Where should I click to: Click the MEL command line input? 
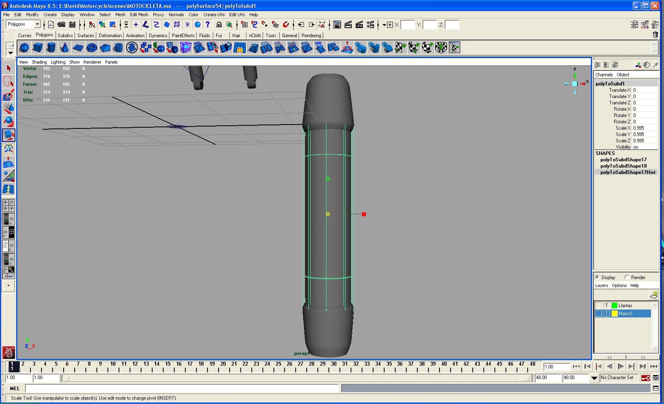click(x=182, y=389)
